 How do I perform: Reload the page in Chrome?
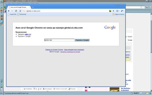pyautogui.click(x=16, y=11)
